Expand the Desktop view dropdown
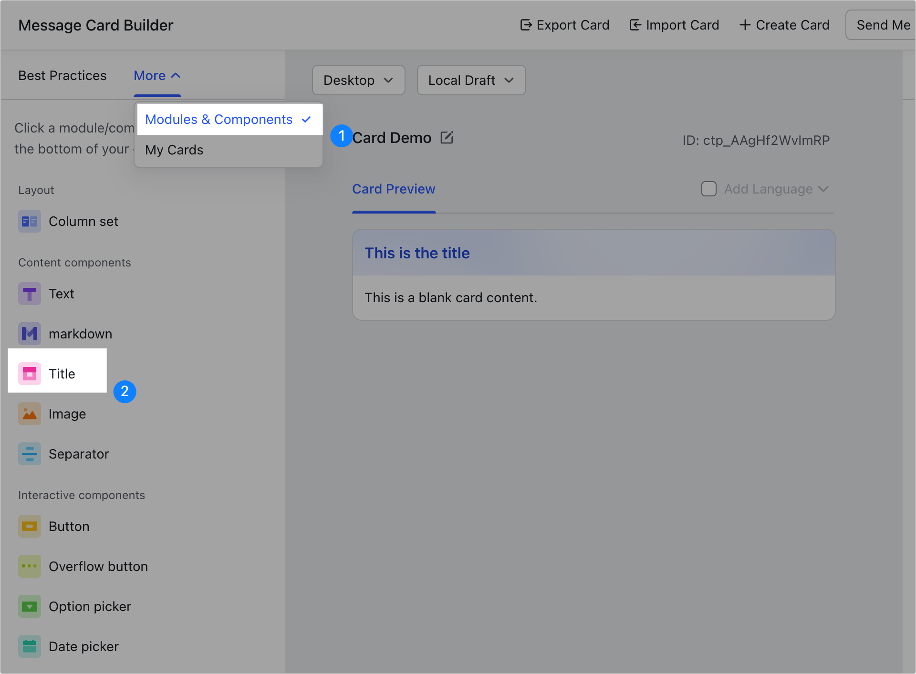The height and width of the screenshot is (674, 916). [358, 80]
